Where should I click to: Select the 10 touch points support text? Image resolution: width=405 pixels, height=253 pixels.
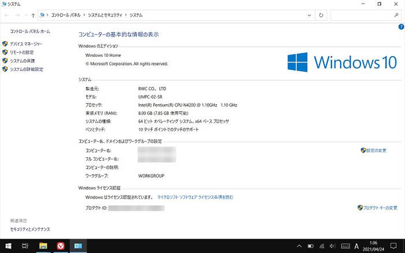click(168, 130)
